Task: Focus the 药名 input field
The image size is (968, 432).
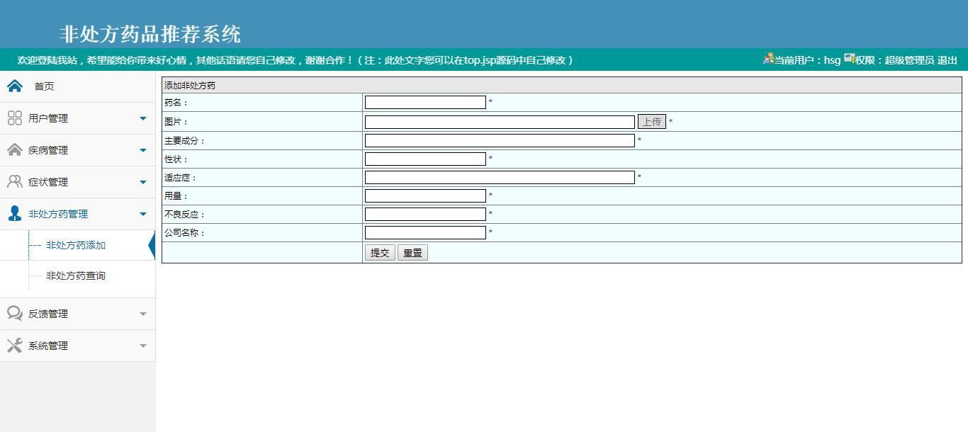Action: [x=425, y=102]
